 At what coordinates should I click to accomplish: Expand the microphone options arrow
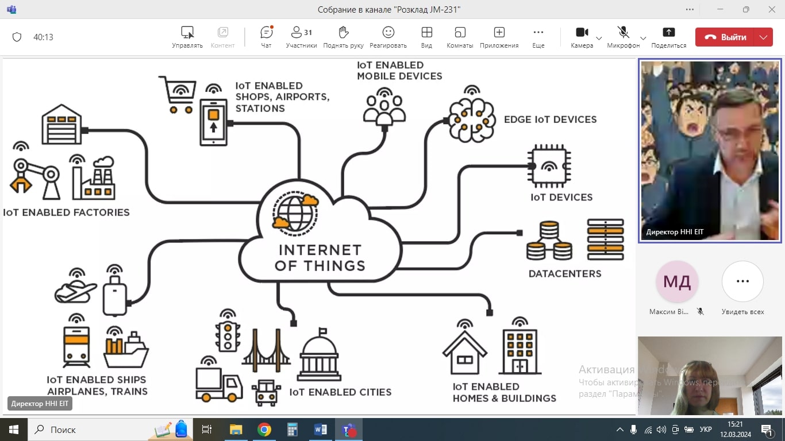643,38
